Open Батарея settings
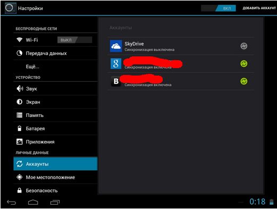The image size is (277, 209). [55, 129]
